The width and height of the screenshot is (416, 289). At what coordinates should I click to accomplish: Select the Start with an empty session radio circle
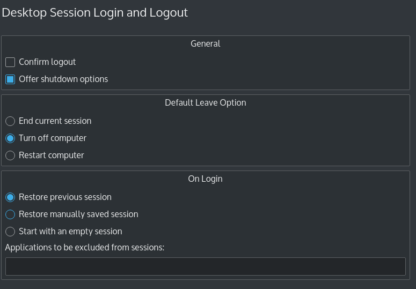point(10,232)
